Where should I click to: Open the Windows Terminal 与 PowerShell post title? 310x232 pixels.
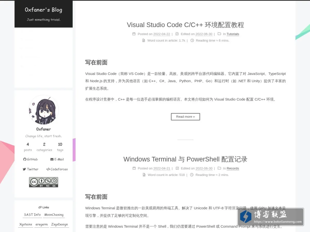coord(185,159)
